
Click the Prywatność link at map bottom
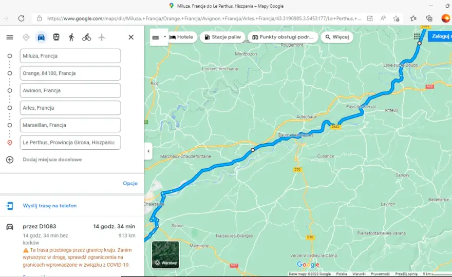point(380,274)
